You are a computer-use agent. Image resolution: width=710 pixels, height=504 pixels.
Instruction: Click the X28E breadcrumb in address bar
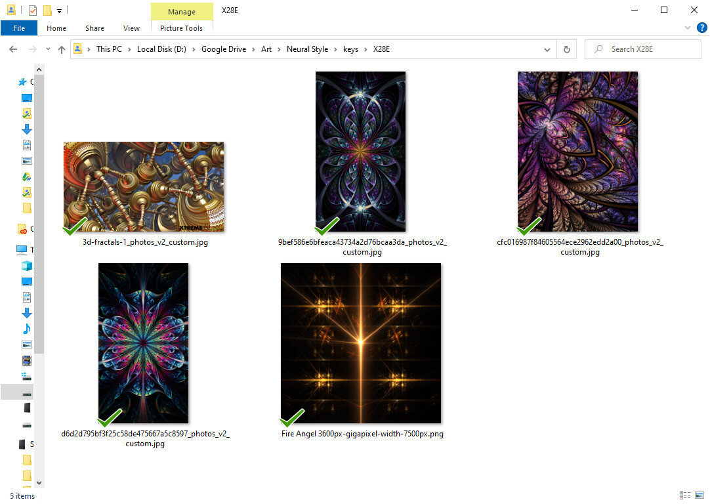[381, 49]
